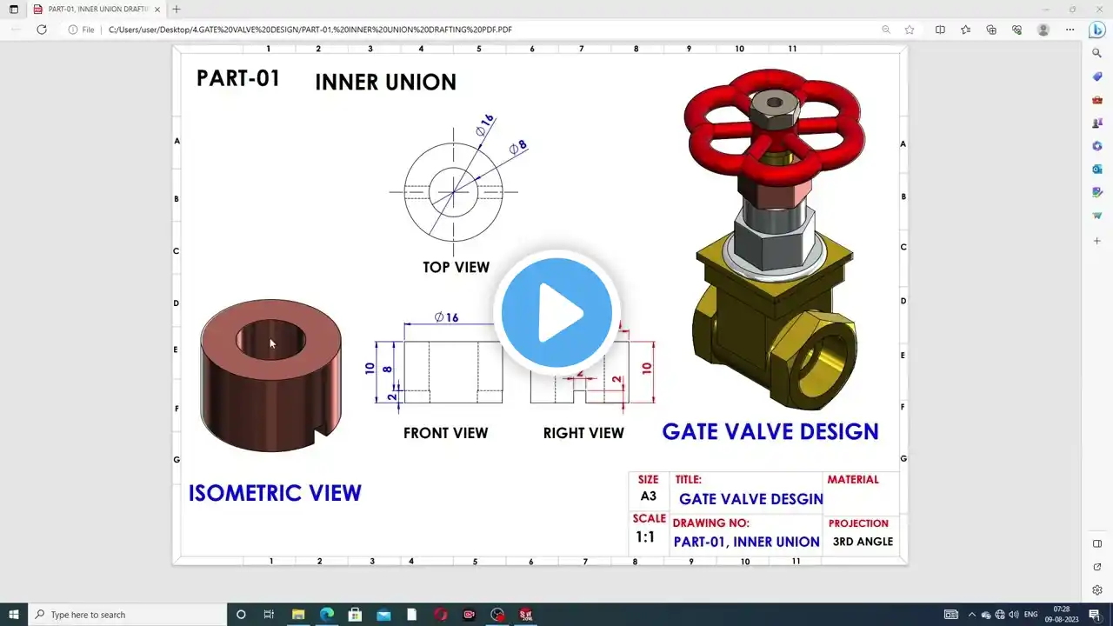Click the "GATE VALVE DESIGN" blue heading

(x=770, y=431)
